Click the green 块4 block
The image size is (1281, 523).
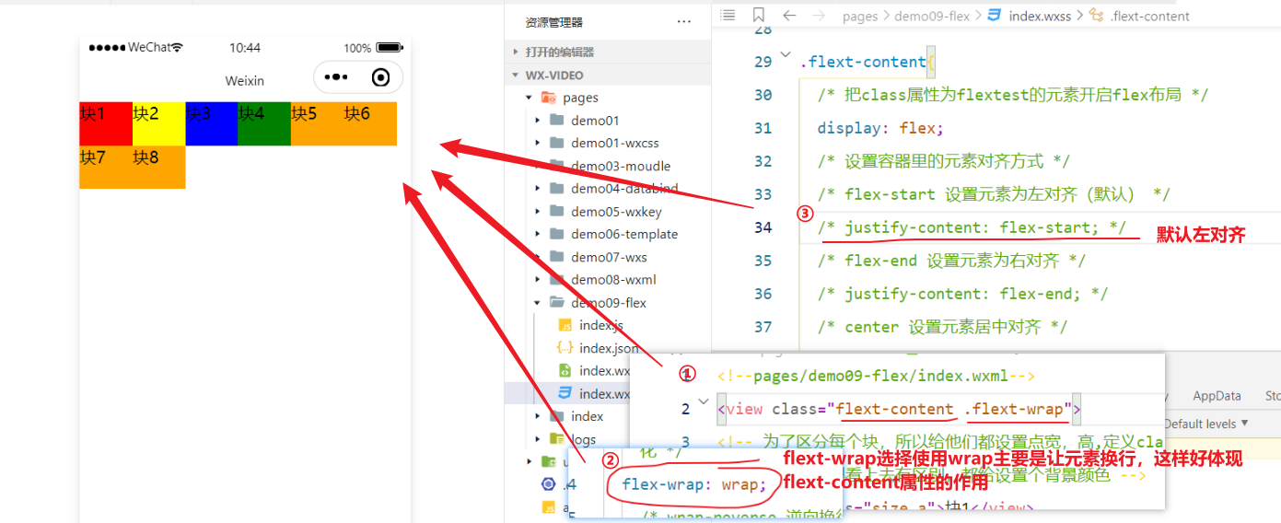click(265, 123)
